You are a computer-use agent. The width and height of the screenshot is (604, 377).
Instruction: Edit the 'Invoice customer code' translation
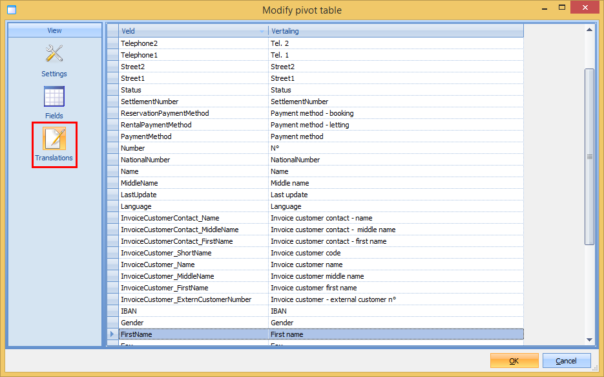(x=395, y=253)
